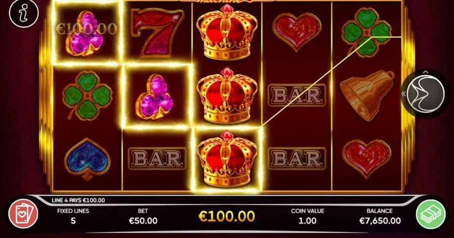
Task: Click the BAR symbol in second reel
Action: click(157, 158)
